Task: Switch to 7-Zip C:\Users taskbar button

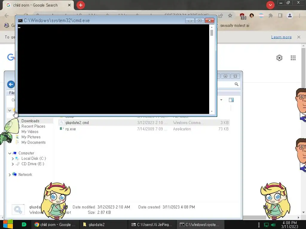Action: pos(152,225)
